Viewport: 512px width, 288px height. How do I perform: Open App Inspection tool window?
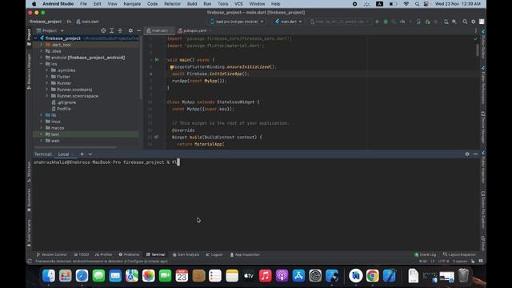tap(245, 254)
